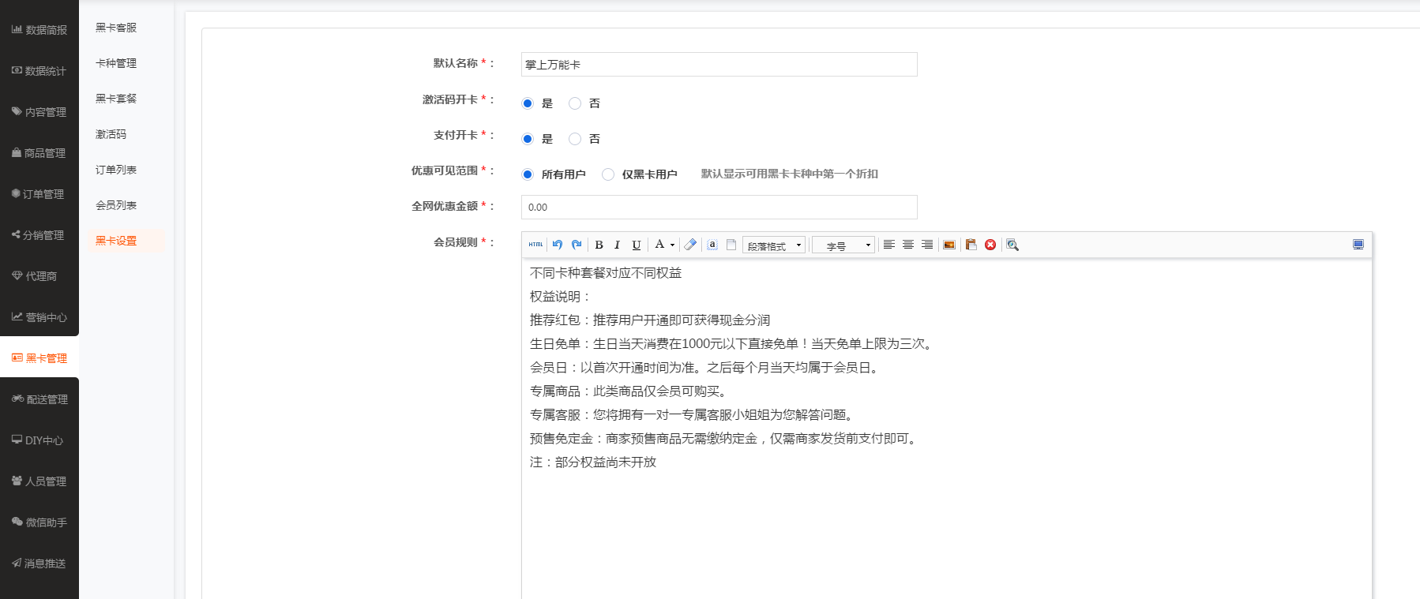Open 卡种管理 in the submenu
Screen dimensions: 1420x599
[x=116, y=63]
